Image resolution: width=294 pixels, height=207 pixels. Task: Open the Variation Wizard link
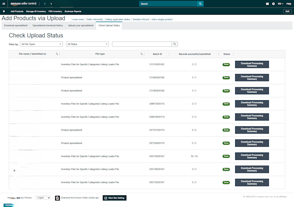click(x=141, y=19)
